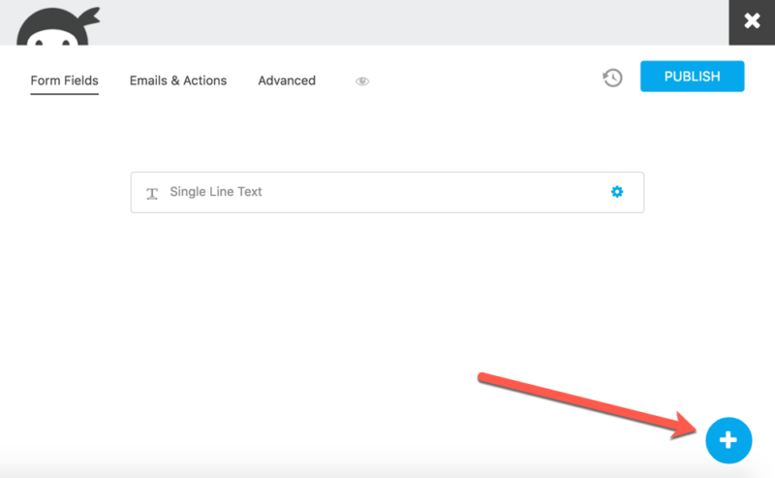This screenshot has width=775, height=478.
Task: Switch to the Emails & Actions tab
Action: tap(178, 80)
